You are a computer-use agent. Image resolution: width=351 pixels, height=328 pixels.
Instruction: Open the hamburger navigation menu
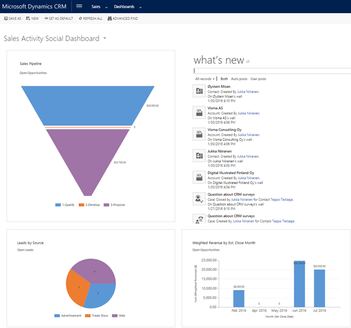point(79,7)
